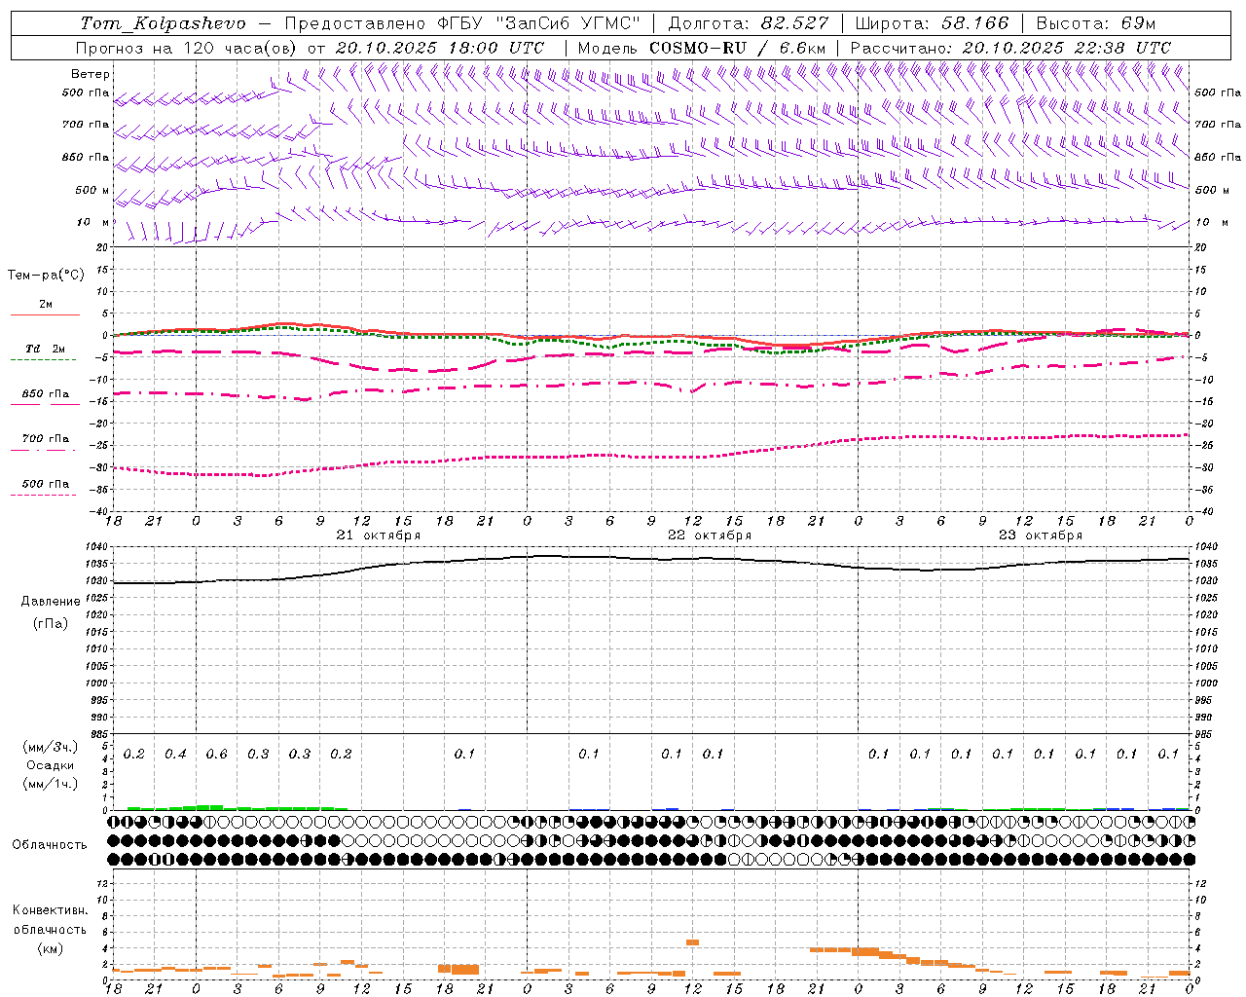Click the 'Давление' pressure panel label
Screen dimensions: 1246x997
tap(51, 602)
